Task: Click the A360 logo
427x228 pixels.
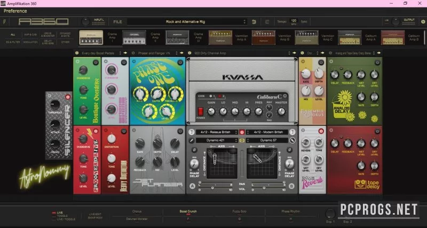Action: (44, 21)
